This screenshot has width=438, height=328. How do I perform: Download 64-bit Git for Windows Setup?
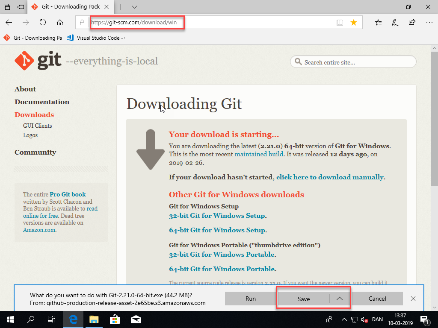(x=217, y=230)
